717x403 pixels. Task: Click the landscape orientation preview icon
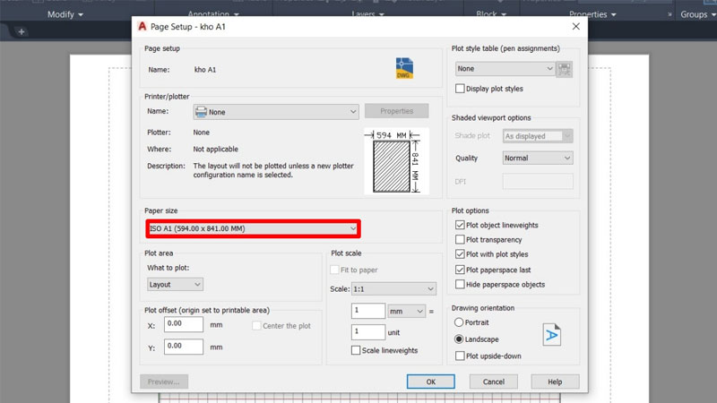pos(551,334)
